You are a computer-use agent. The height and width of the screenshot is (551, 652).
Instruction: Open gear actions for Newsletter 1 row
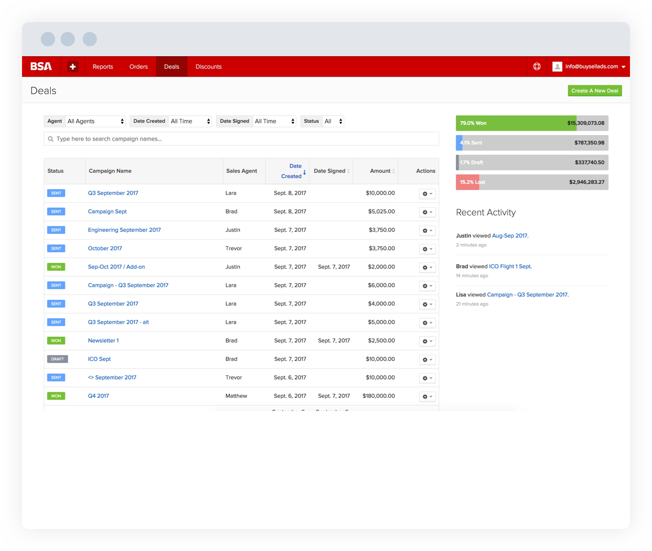427,341
